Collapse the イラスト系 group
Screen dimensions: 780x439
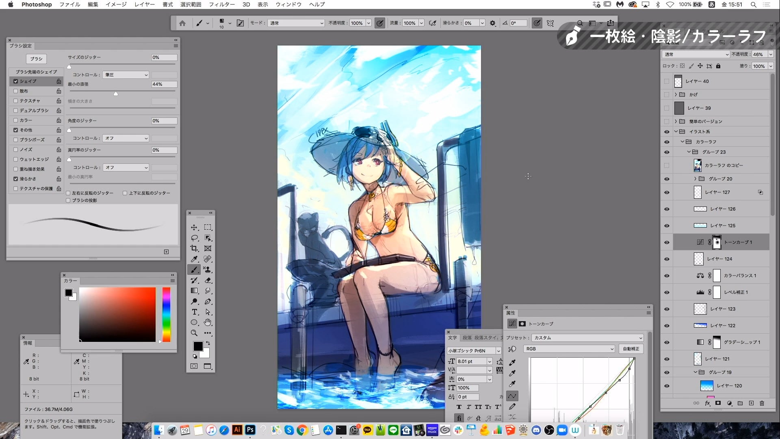tap(676, 132)
